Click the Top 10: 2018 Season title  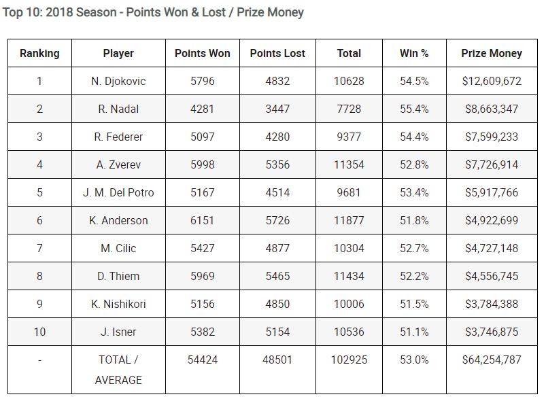click(153, 12)
